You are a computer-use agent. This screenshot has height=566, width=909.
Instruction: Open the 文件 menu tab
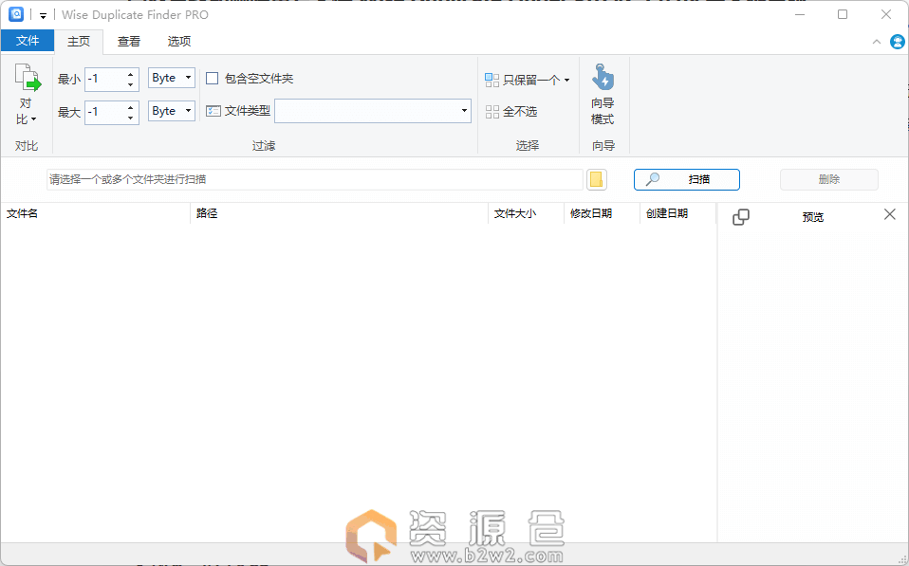[28, 41]
